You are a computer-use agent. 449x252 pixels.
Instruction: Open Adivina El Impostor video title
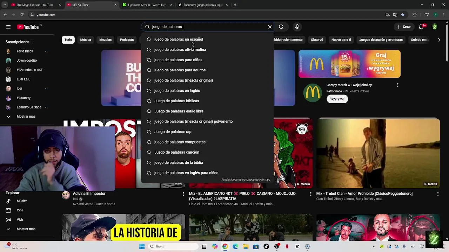(89, 194)
